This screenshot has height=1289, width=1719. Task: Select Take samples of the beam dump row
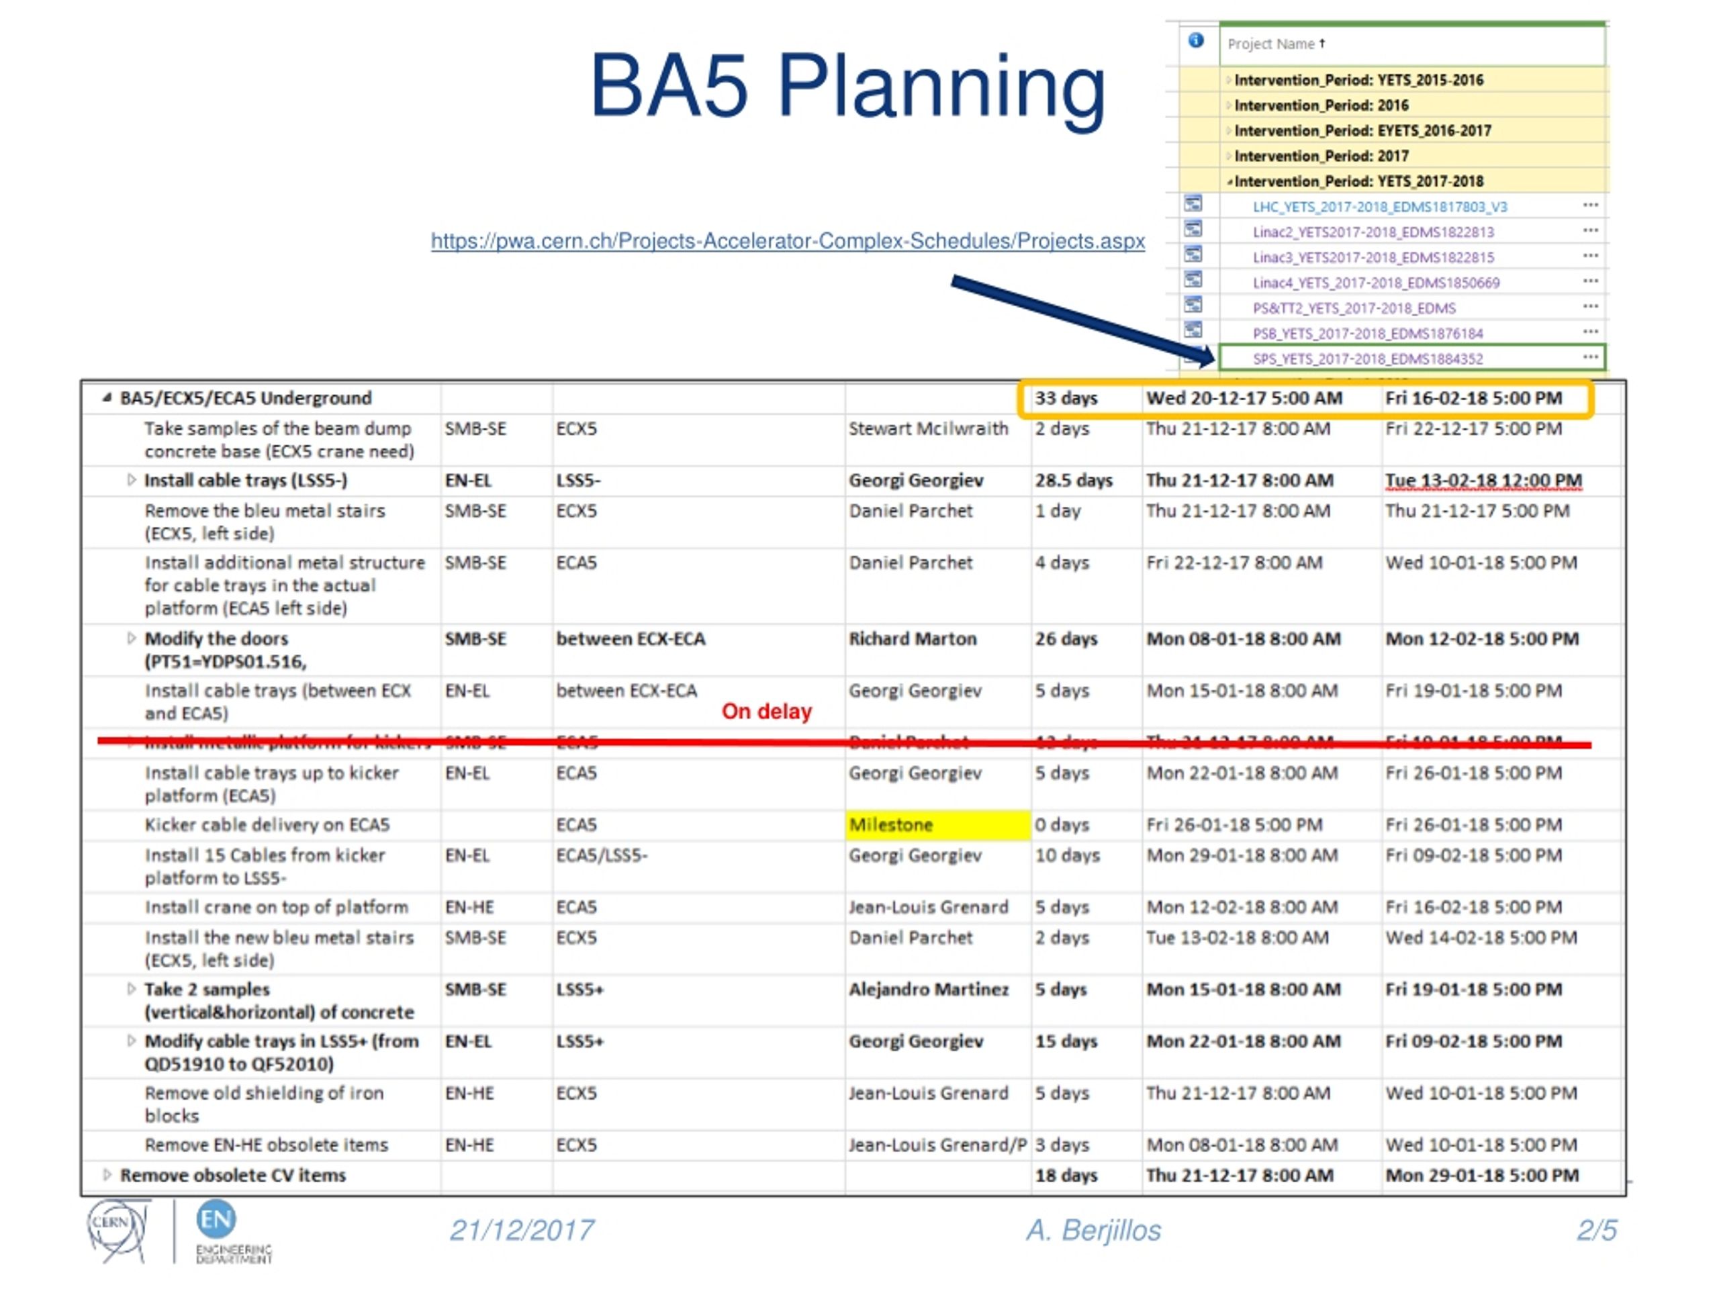pyautogui.click(x=853, y=440)
